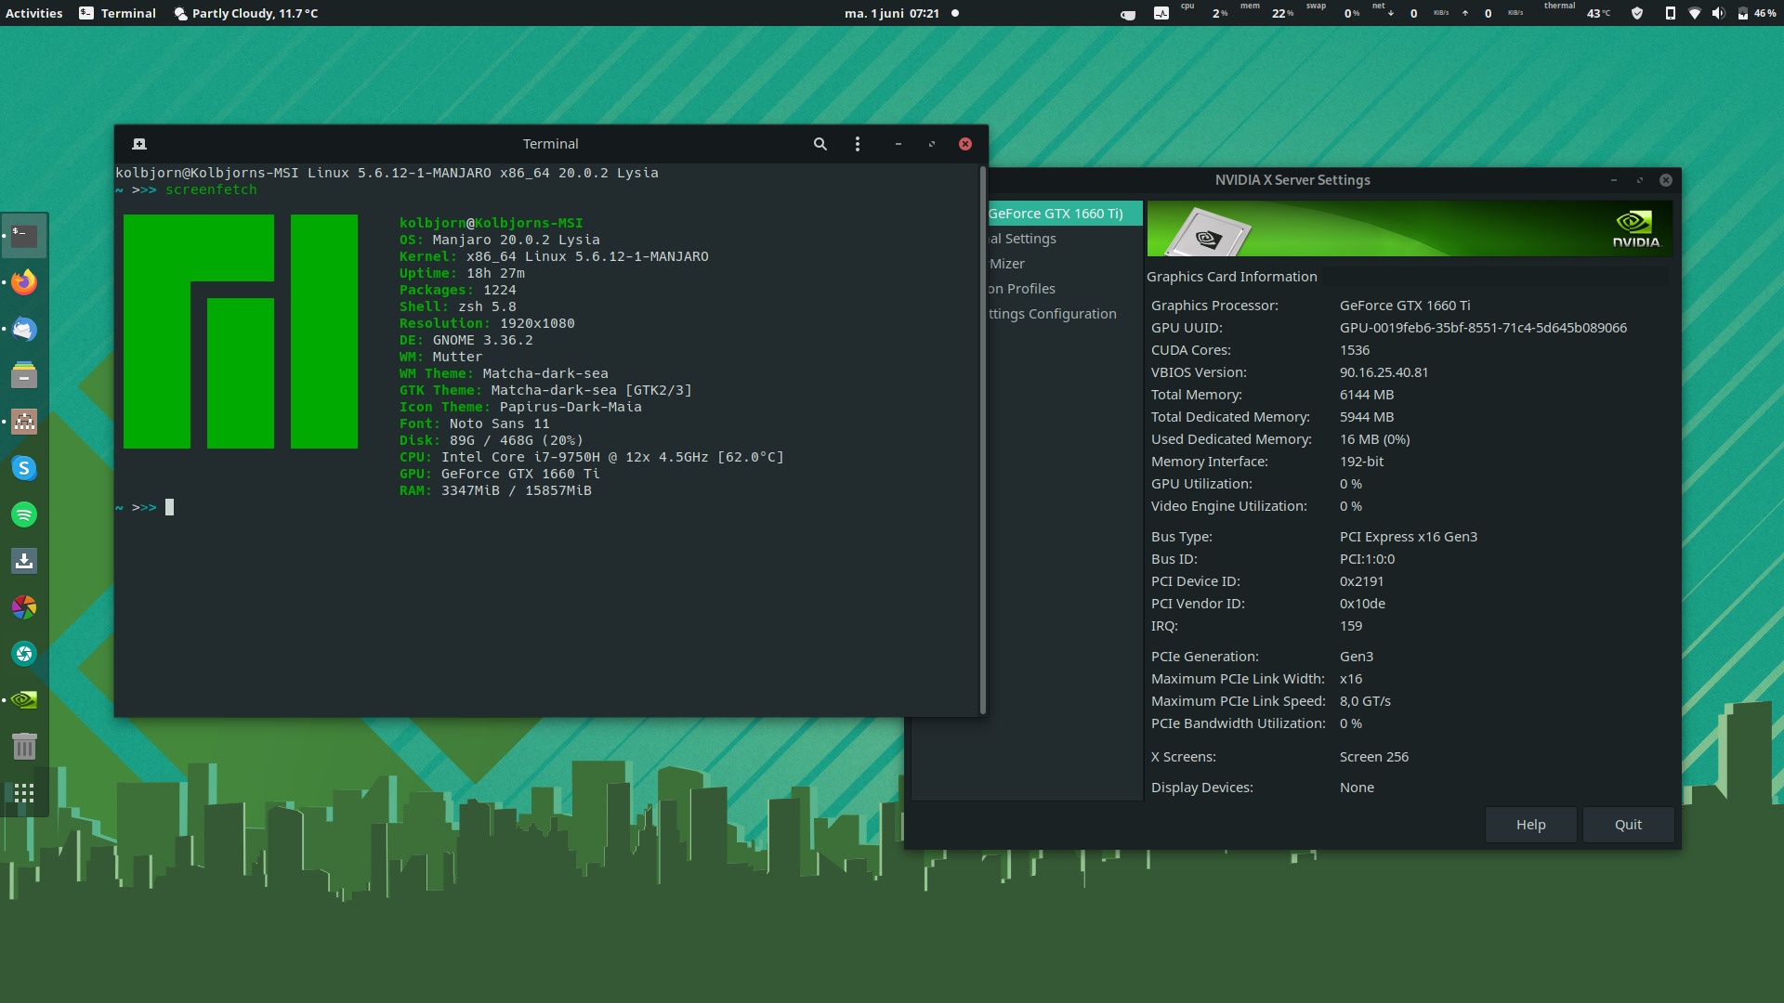Open Skype from the dock
1784x1003 pixels.
(23, 468)
